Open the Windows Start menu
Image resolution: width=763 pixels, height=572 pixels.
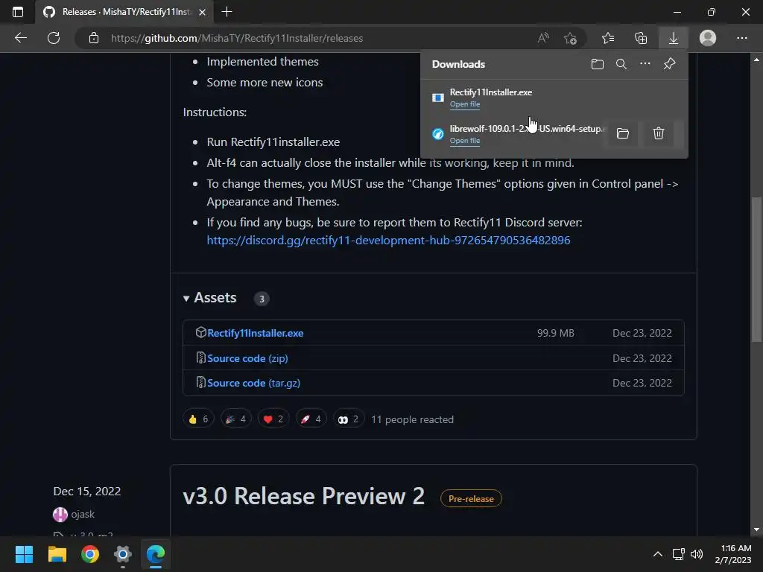point(24,554)
